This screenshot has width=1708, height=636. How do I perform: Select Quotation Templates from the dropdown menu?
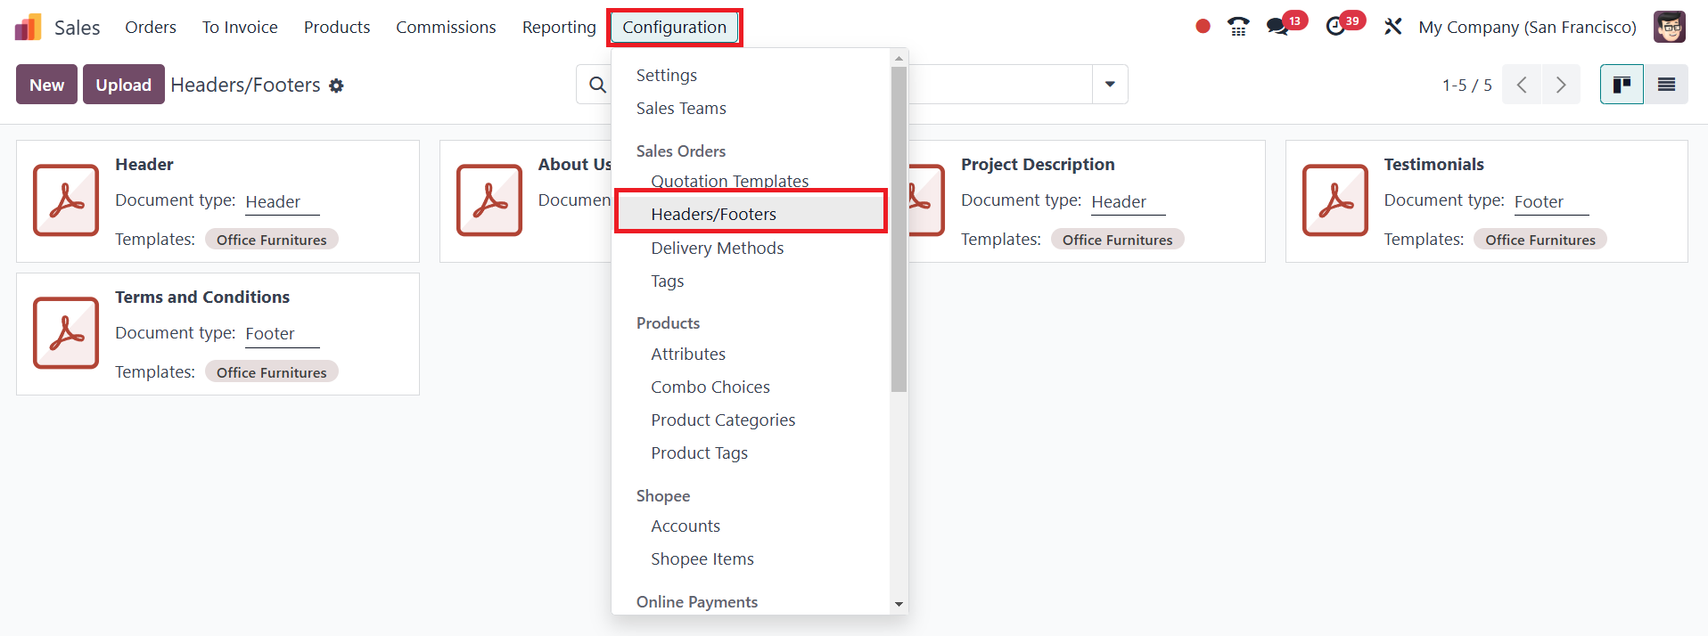pyautogui.click(x=730, y=181)
